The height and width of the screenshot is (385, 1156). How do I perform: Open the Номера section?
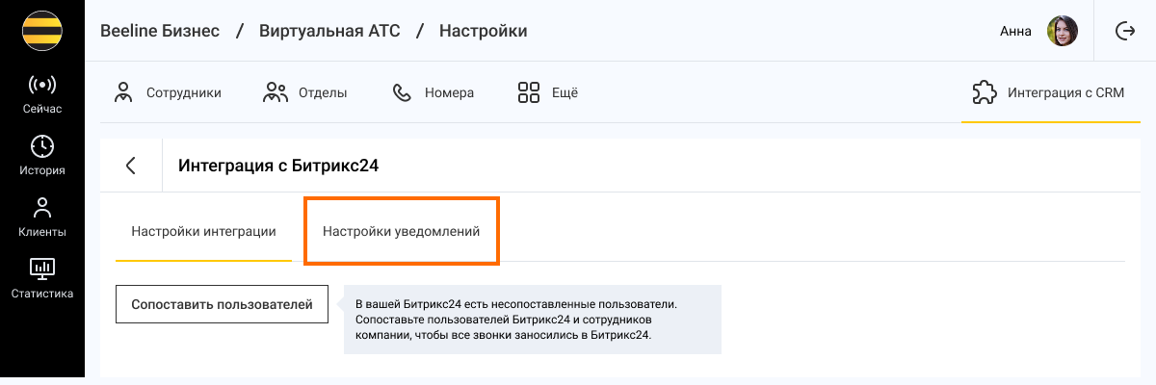pyautogui.click(x=433, y=92)
